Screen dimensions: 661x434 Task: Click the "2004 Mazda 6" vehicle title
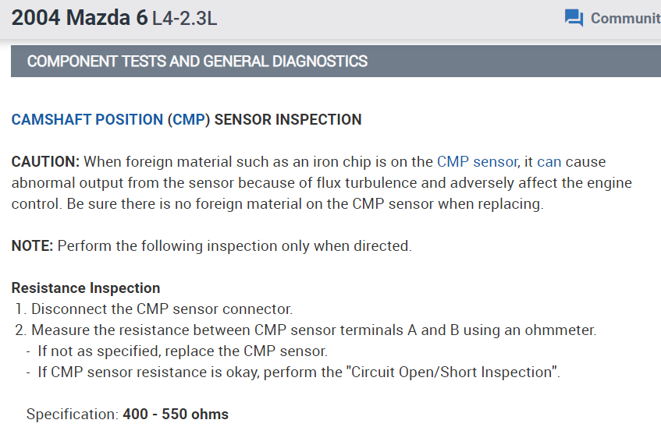click(x=80, y=18)
